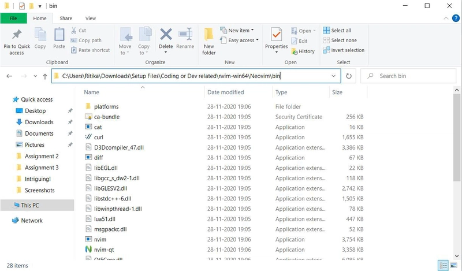Expand the address bar history dropdown
The image size is (462, 271).
pos(333,76)
